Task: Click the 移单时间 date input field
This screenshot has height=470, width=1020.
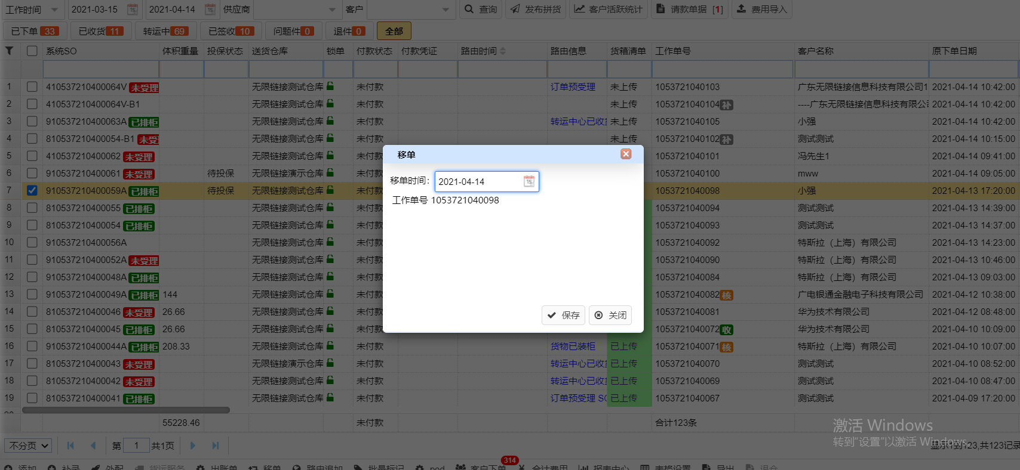Action: 479,182
